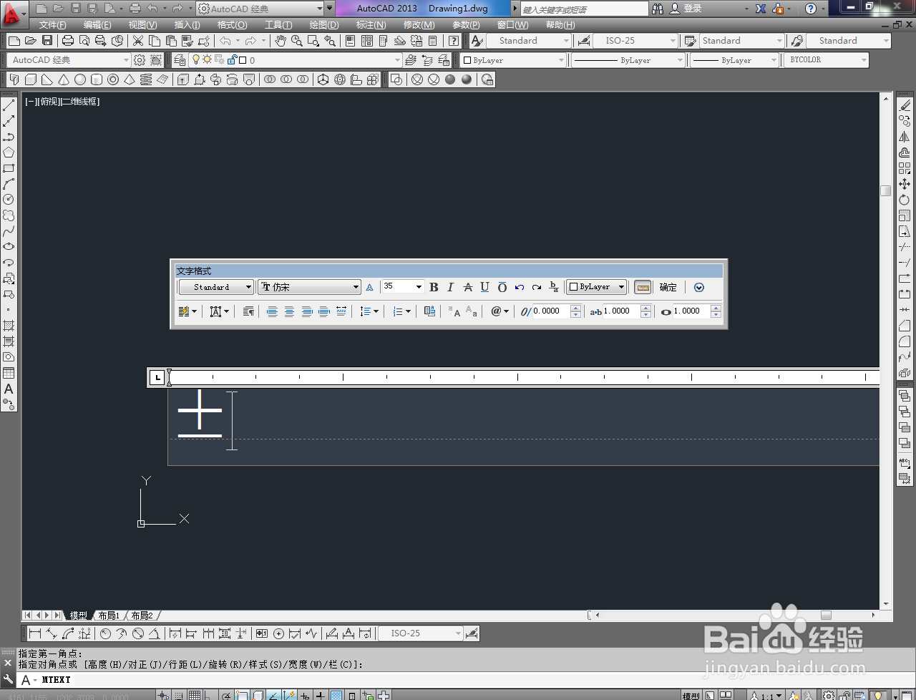This screenshot has width=916, height=700.
Task: Justify the text paragraph
Action: pos(323,311)
